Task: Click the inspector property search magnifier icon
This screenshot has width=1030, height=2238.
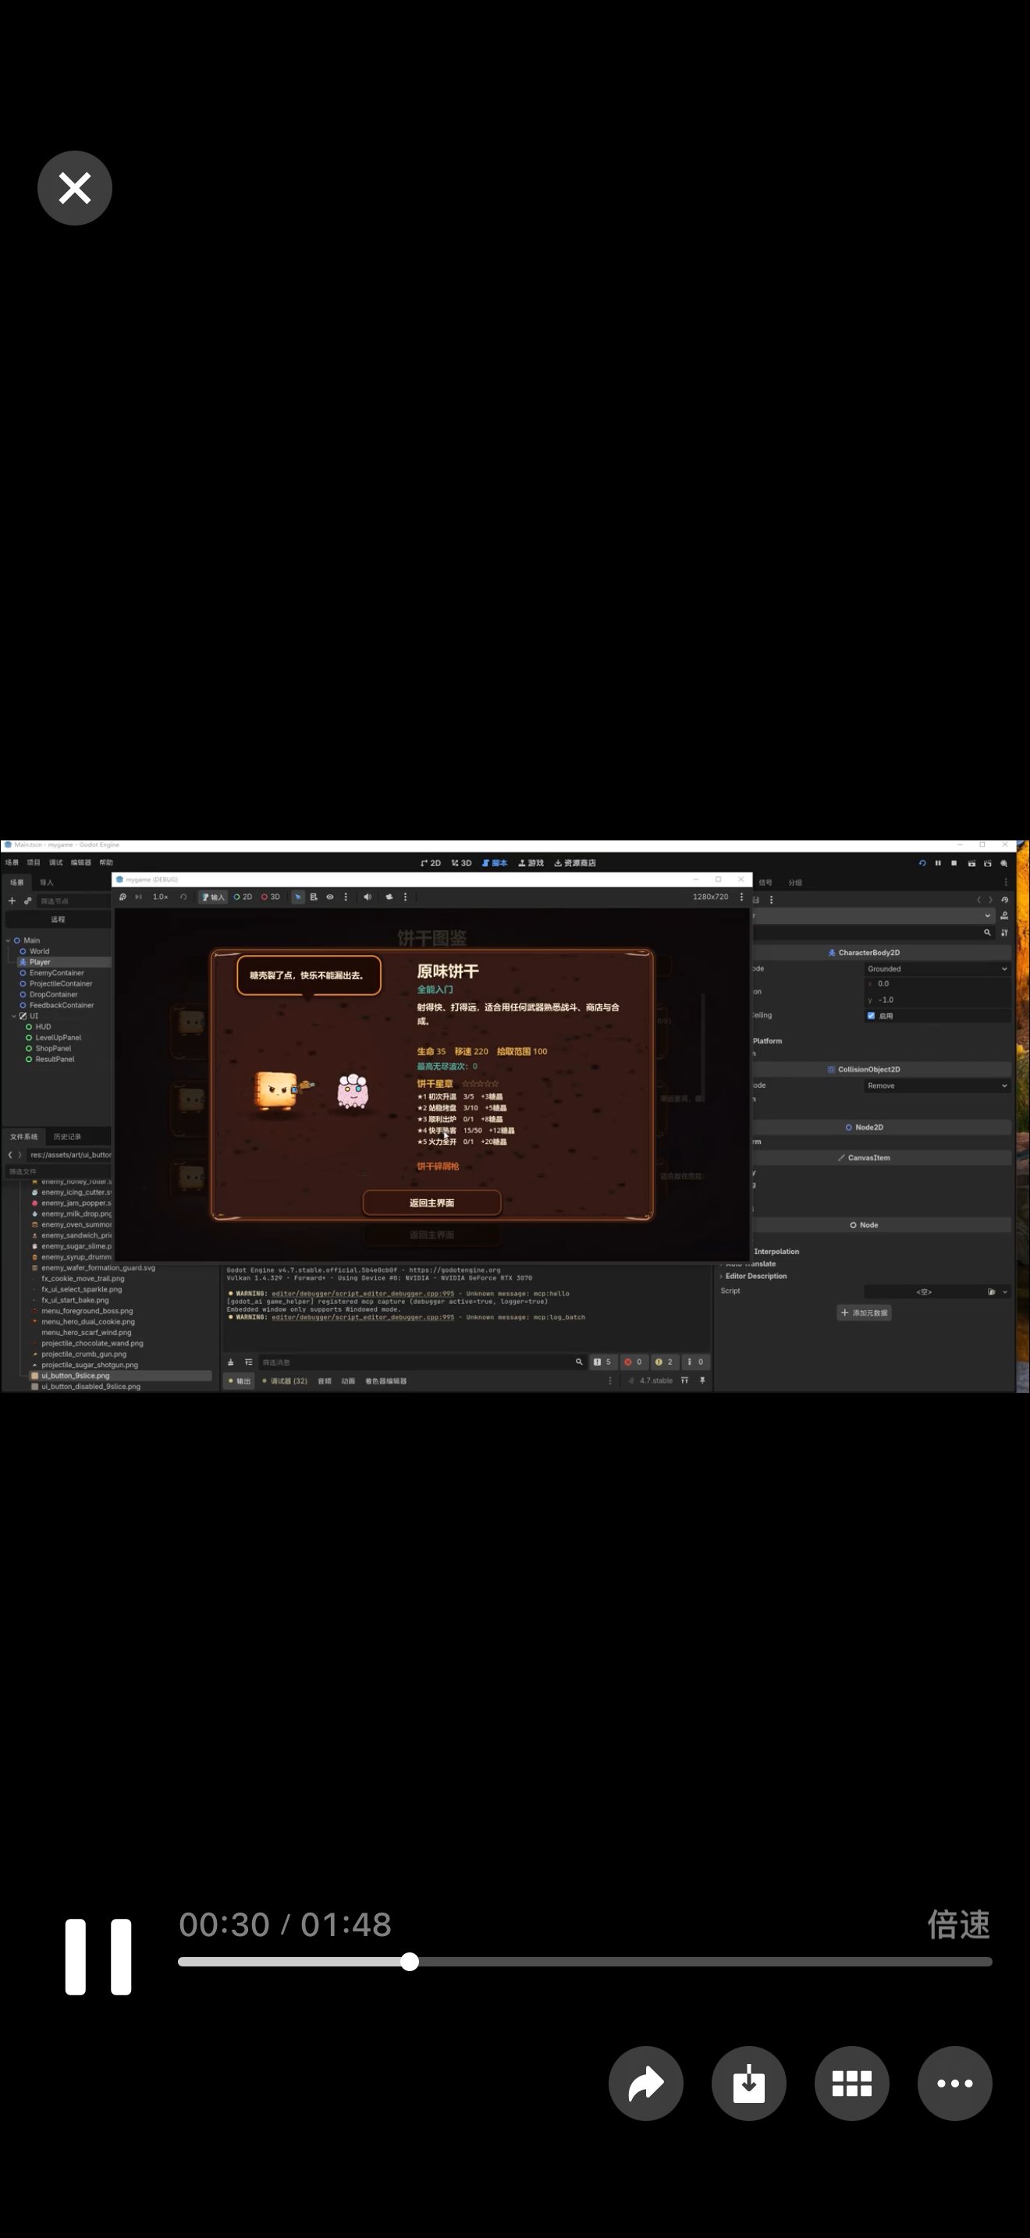Action: (x=987, y=932)
